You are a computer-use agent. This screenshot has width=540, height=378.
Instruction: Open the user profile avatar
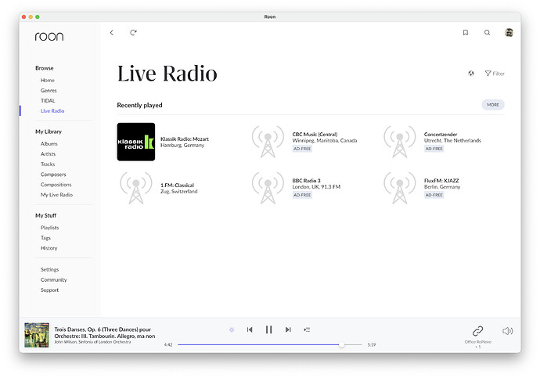pos(509,33)
